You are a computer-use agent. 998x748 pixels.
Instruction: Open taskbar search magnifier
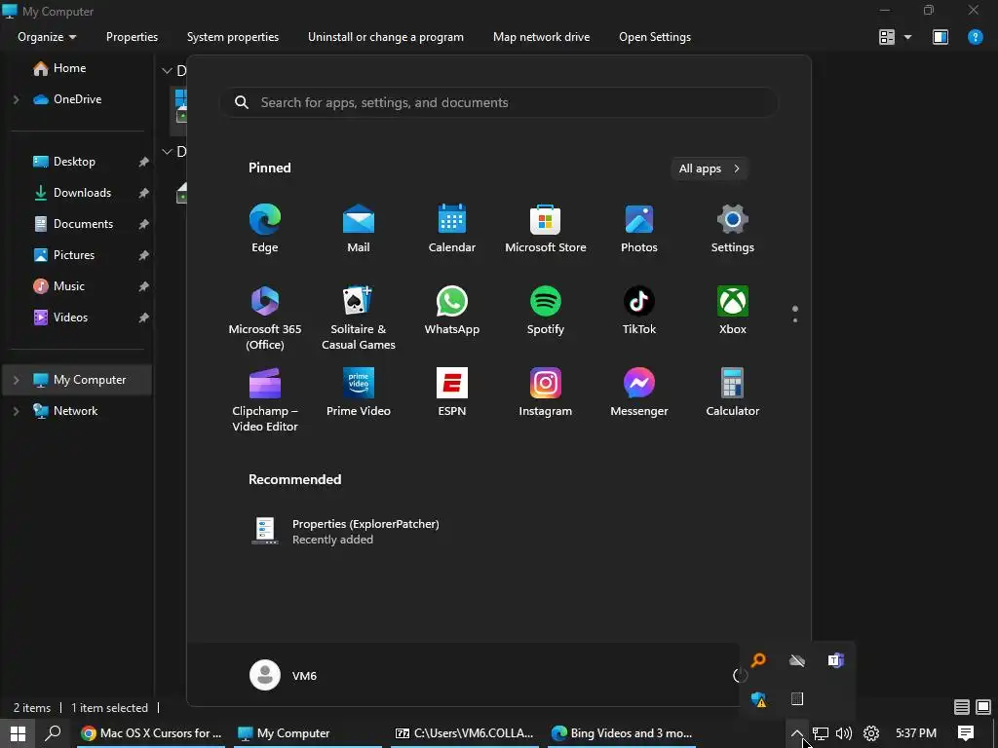click(54, 733)
